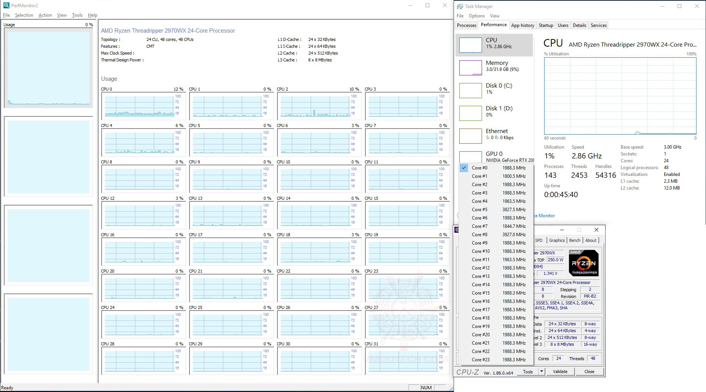Click the CPU 13 usage graph in PerfMonitor2

click(x=231, y=215)
